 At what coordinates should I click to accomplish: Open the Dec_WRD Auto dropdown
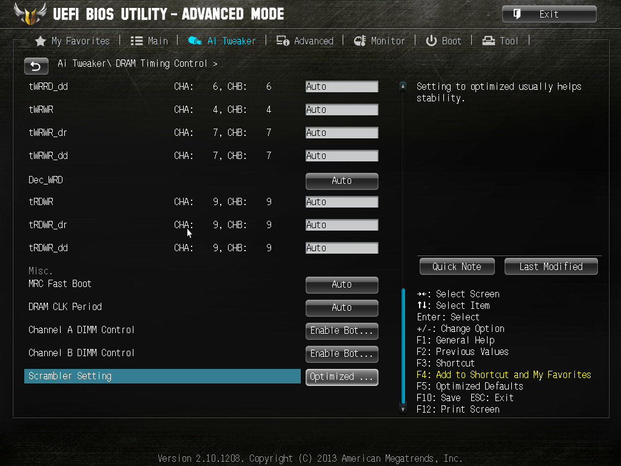coord(342,181)
